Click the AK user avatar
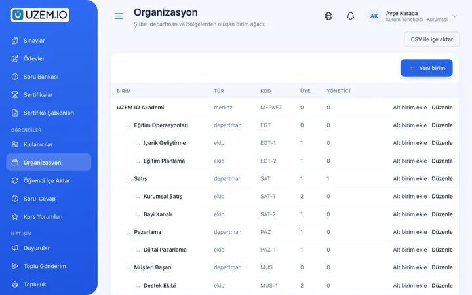Image resolution: width=472 pixels, height=295 pixels. (x=374, y=16)
